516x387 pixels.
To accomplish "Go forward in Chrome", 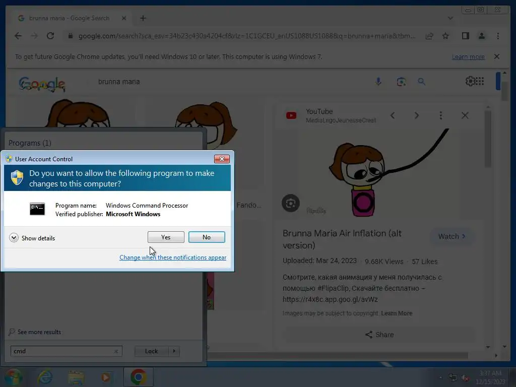I will coord(34,36).
